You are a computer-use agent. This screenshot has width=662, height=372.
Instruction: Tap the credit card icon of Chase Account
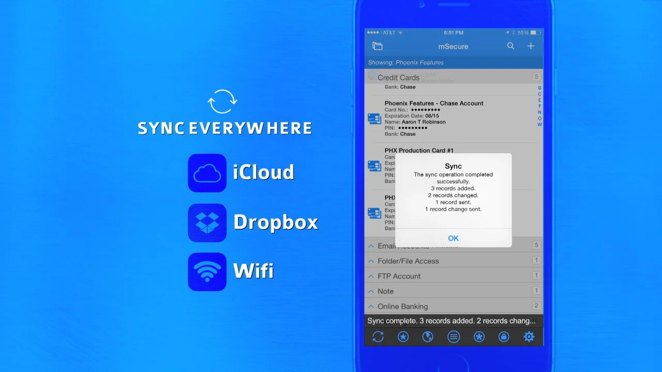point(374,118)
